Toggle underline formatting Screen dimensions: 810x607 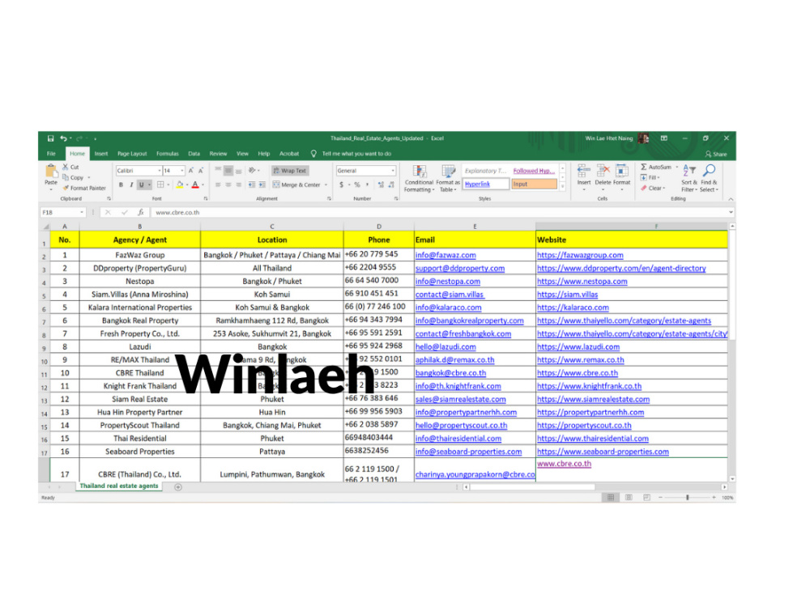coord(141,185)
